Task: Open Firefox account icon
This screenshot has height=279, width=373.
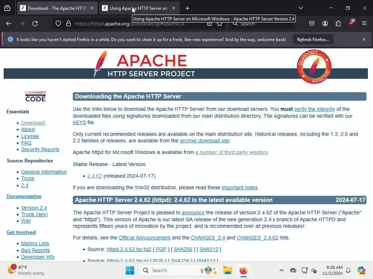Action: coord(325,24)
